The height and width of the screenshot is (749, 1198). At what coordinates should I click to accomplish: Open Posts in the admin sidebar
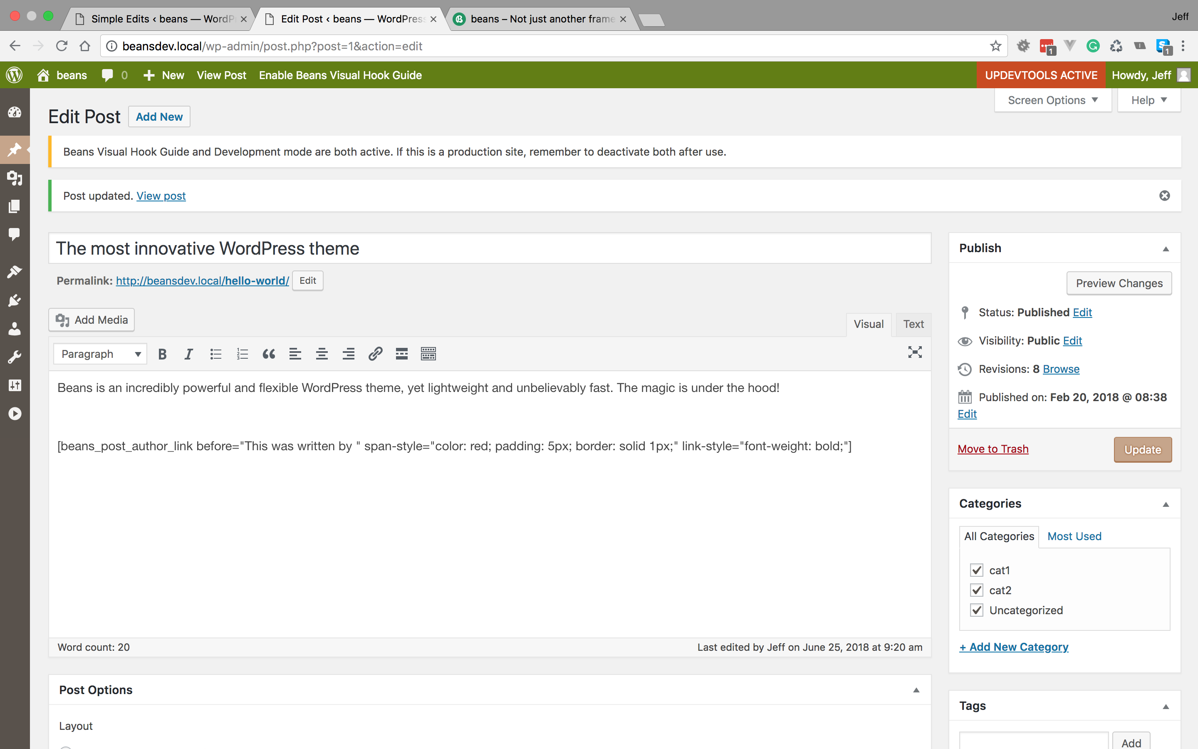point(15,149)
